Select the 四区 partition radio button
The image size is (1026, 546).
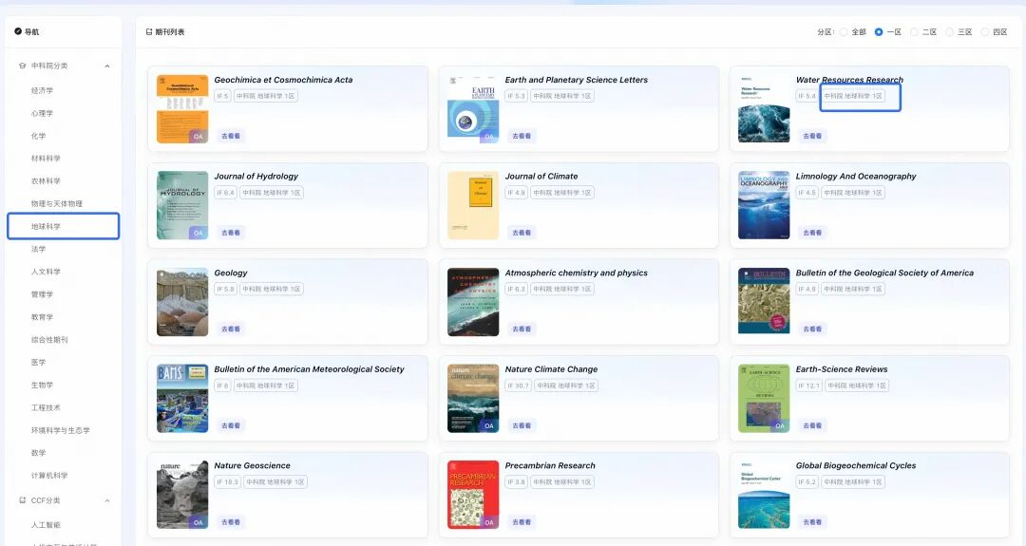[x=985, y=31]
